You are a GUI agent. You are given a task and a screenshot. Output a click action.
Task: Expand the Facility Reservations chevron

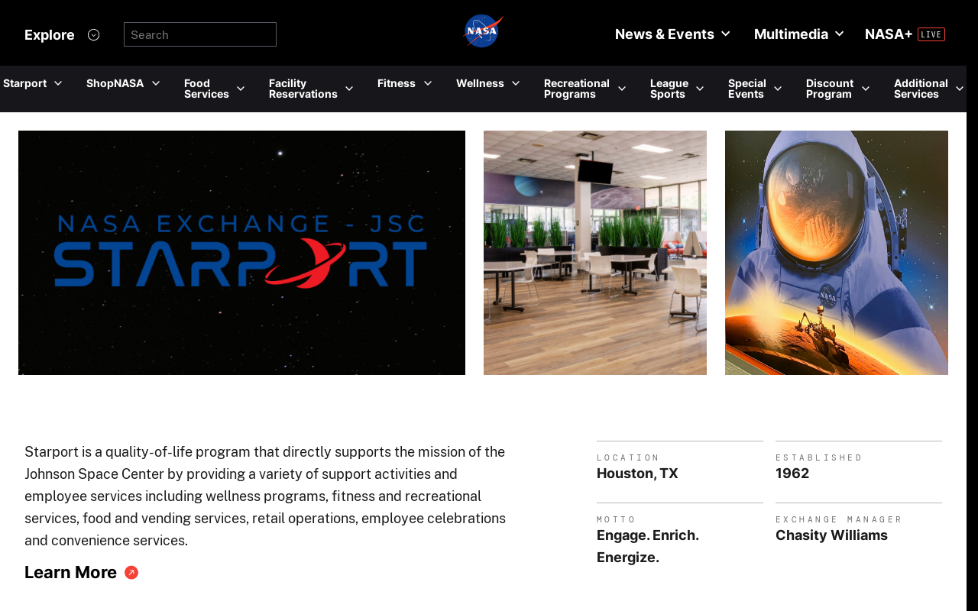pos(349,89)
